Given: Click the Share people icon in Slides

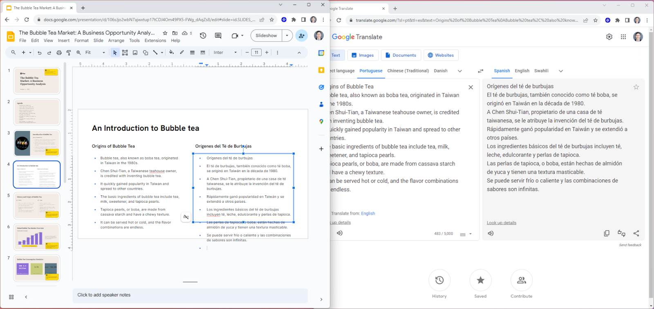Looking at the screenshot, I should coord(302,36).
